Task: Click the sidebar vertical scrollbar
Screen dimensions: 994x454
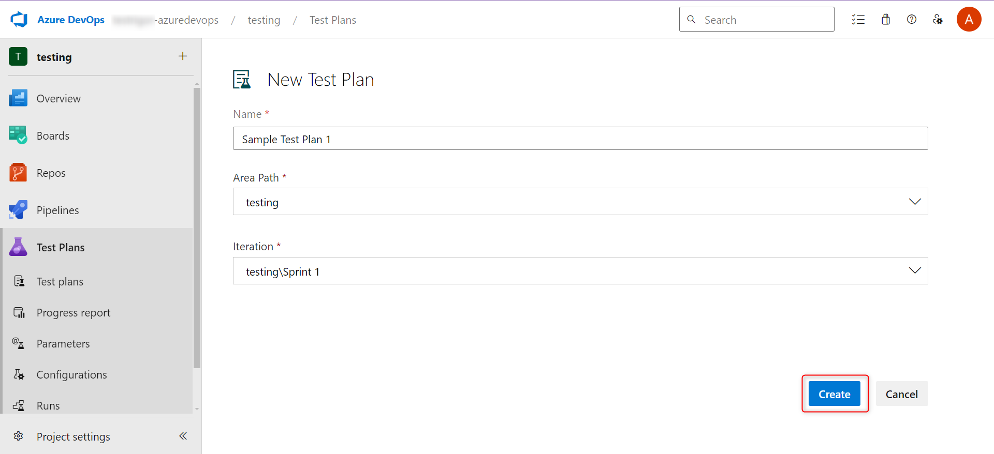Action: 197,228
